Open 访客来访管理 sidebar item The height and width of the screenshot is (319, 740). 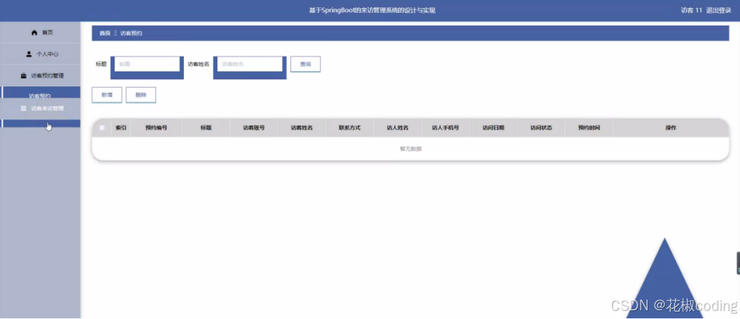40,108
